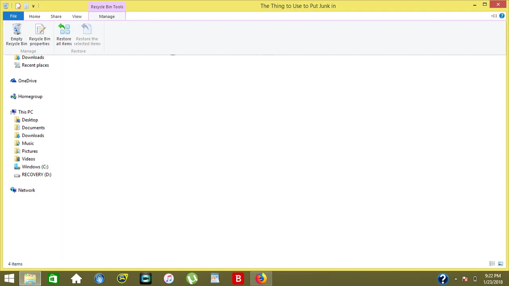The height and width of the screenshot is (286, 509).
Task: Select OneDrive in the navigation pane
Action: pyautogui.click(x=27, y=81)
